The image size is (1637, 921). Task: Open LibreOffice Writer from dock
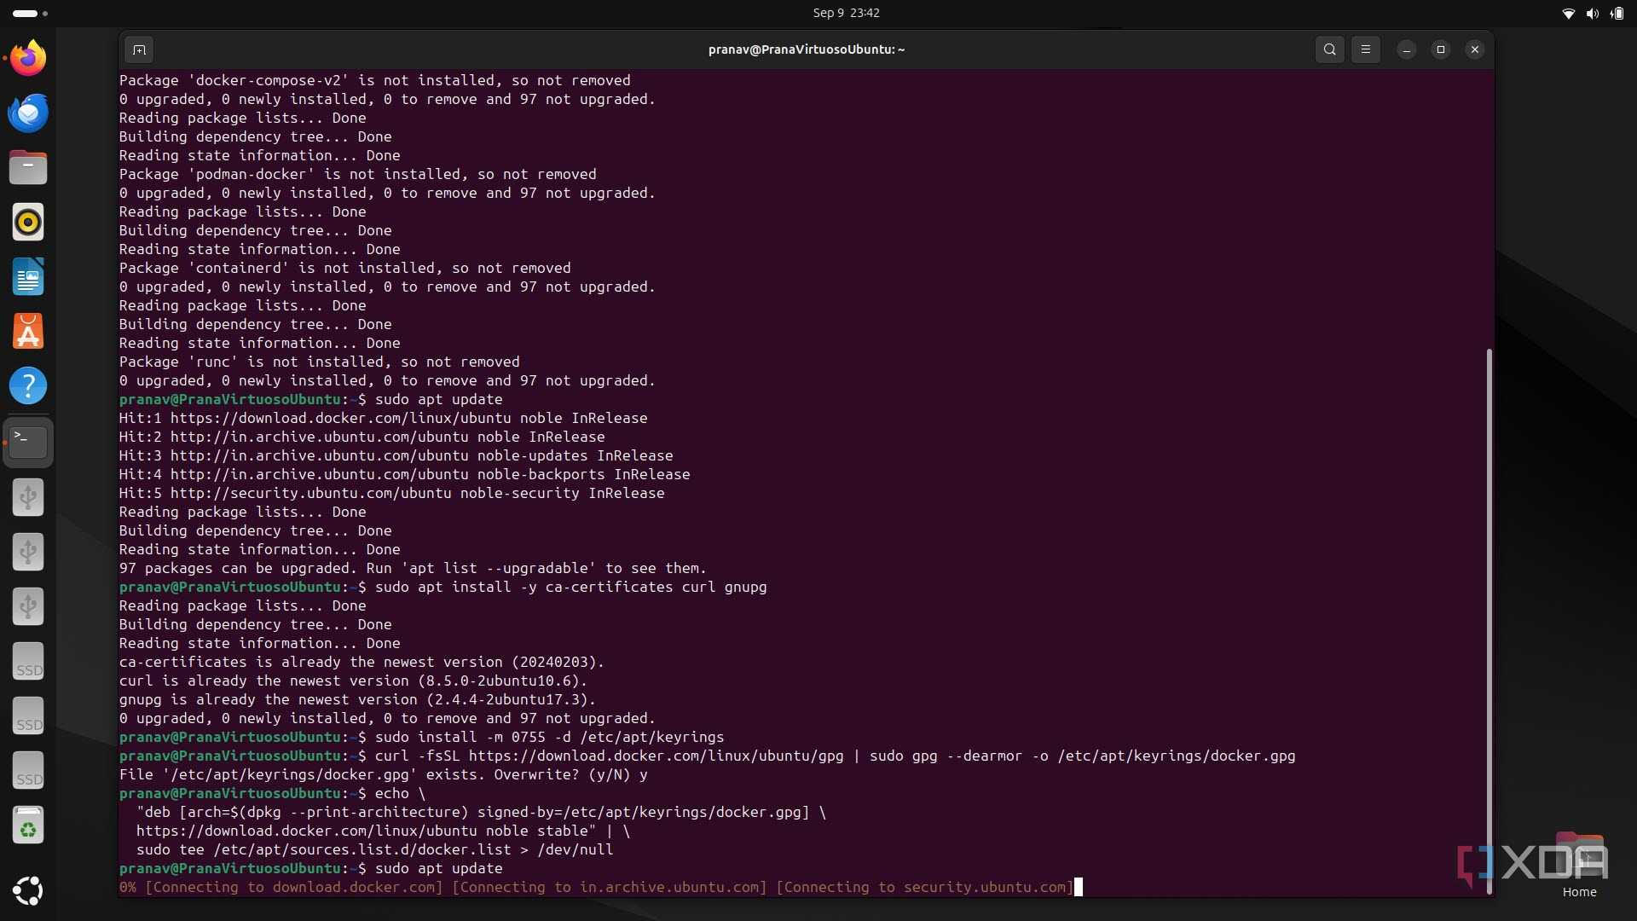28,276
